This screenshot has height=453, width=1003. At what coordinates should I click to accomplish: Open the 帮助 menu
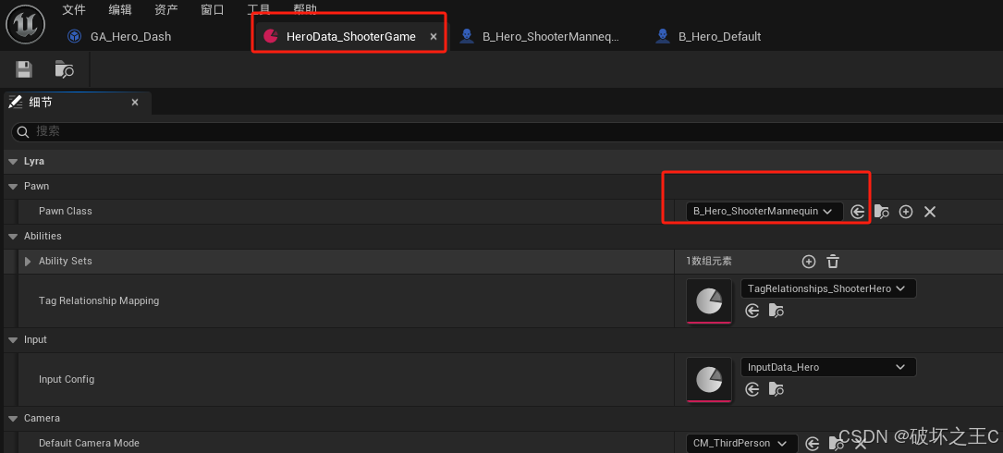coord(305,9)
